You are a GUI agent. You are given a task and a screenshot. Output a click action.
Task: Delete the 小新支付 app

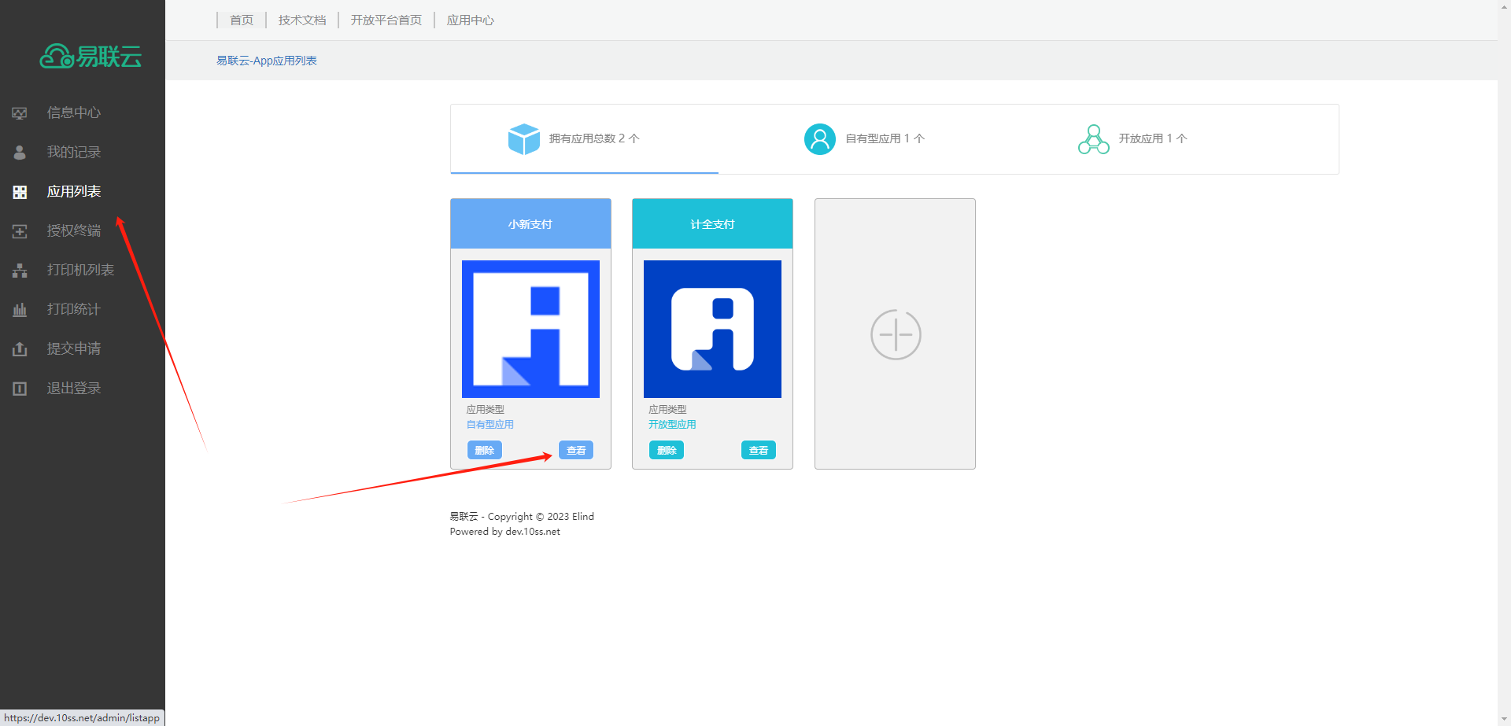[485, 450]
